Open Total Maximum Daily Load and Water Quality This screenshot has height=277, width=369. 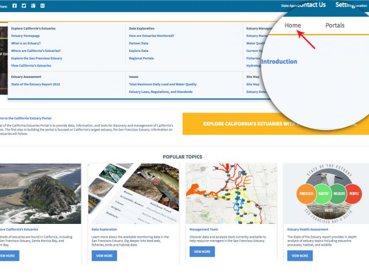click(x=163, y=84)
